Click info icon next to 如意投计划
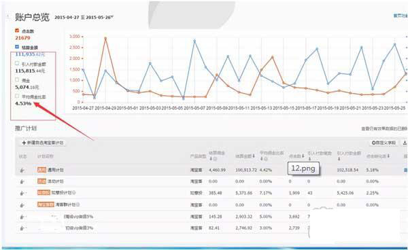 coord(74,193)
